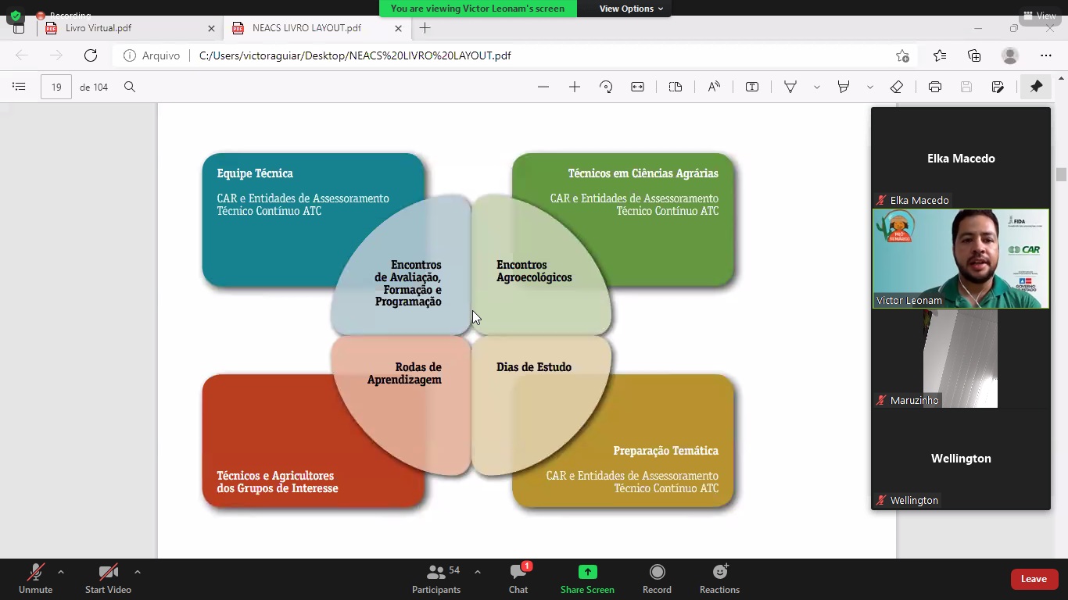
Task: Click the PDF table of contents icon
Action: coord(19,87)
